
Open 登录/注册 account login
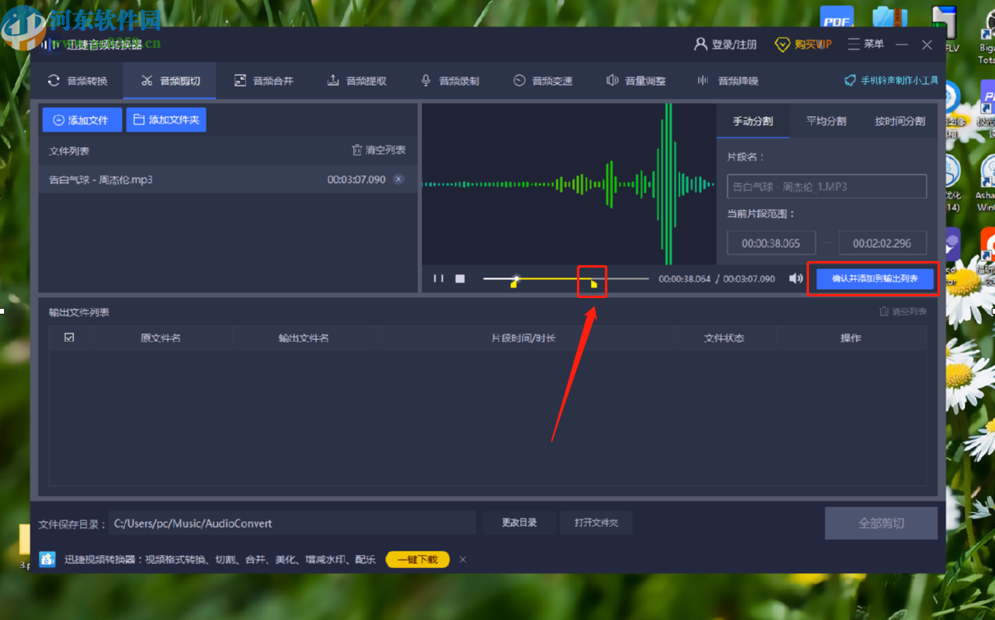[725, 44]
